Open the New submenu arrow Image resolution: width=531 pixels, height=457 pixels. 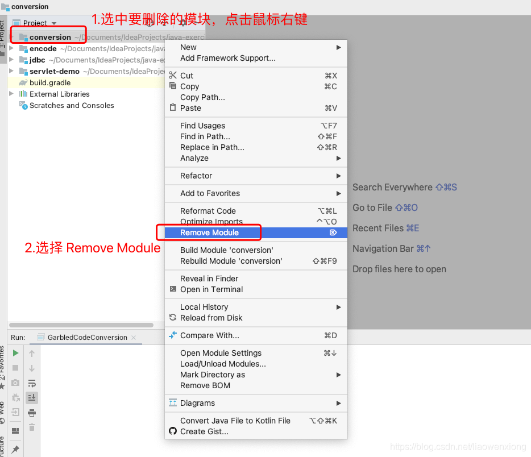coord(338,47)
